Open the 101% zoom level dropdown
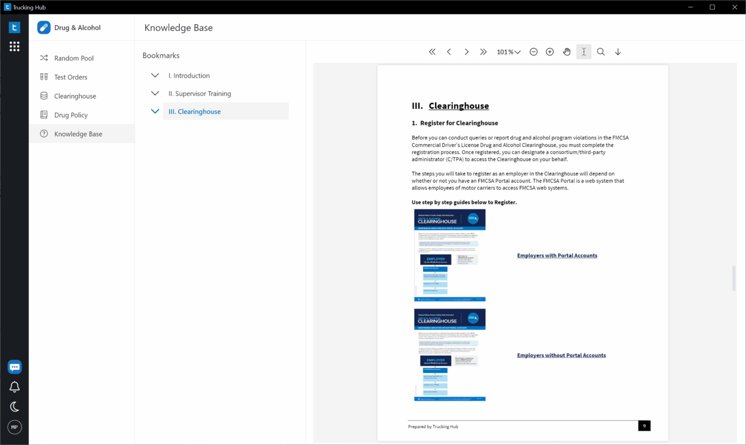 [509, 52]
